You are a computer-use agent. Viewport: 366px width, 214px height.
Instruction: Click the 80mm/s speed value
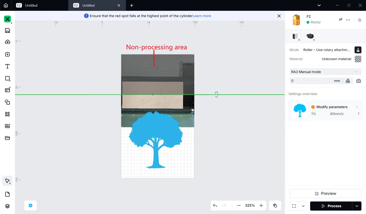337,114
